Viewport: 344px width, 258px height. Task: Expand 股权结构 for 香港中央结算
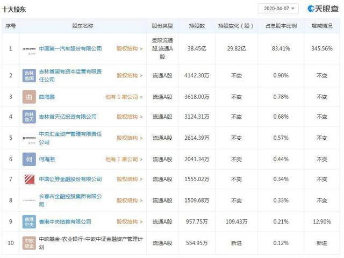tap(130, 221)
